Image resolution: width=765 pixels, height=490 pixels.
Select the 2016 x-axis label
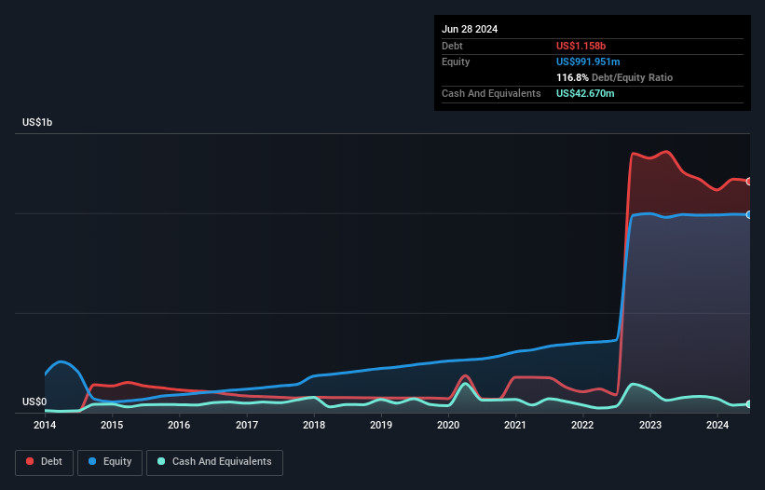tap(179, 425)
